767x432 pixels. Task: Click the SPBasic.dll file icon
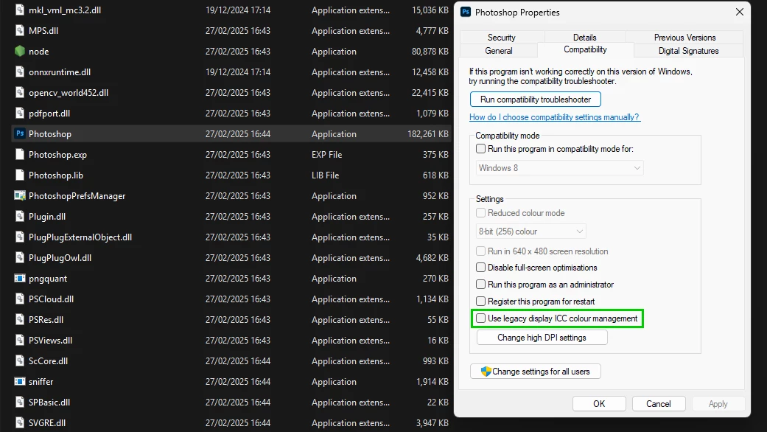point(20,403)
